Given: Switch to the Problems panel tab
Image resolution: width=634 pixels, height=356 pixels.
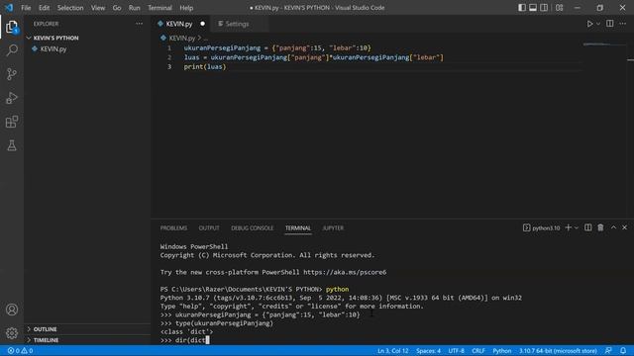Looking at the screenshot, I should pos(173,228).
